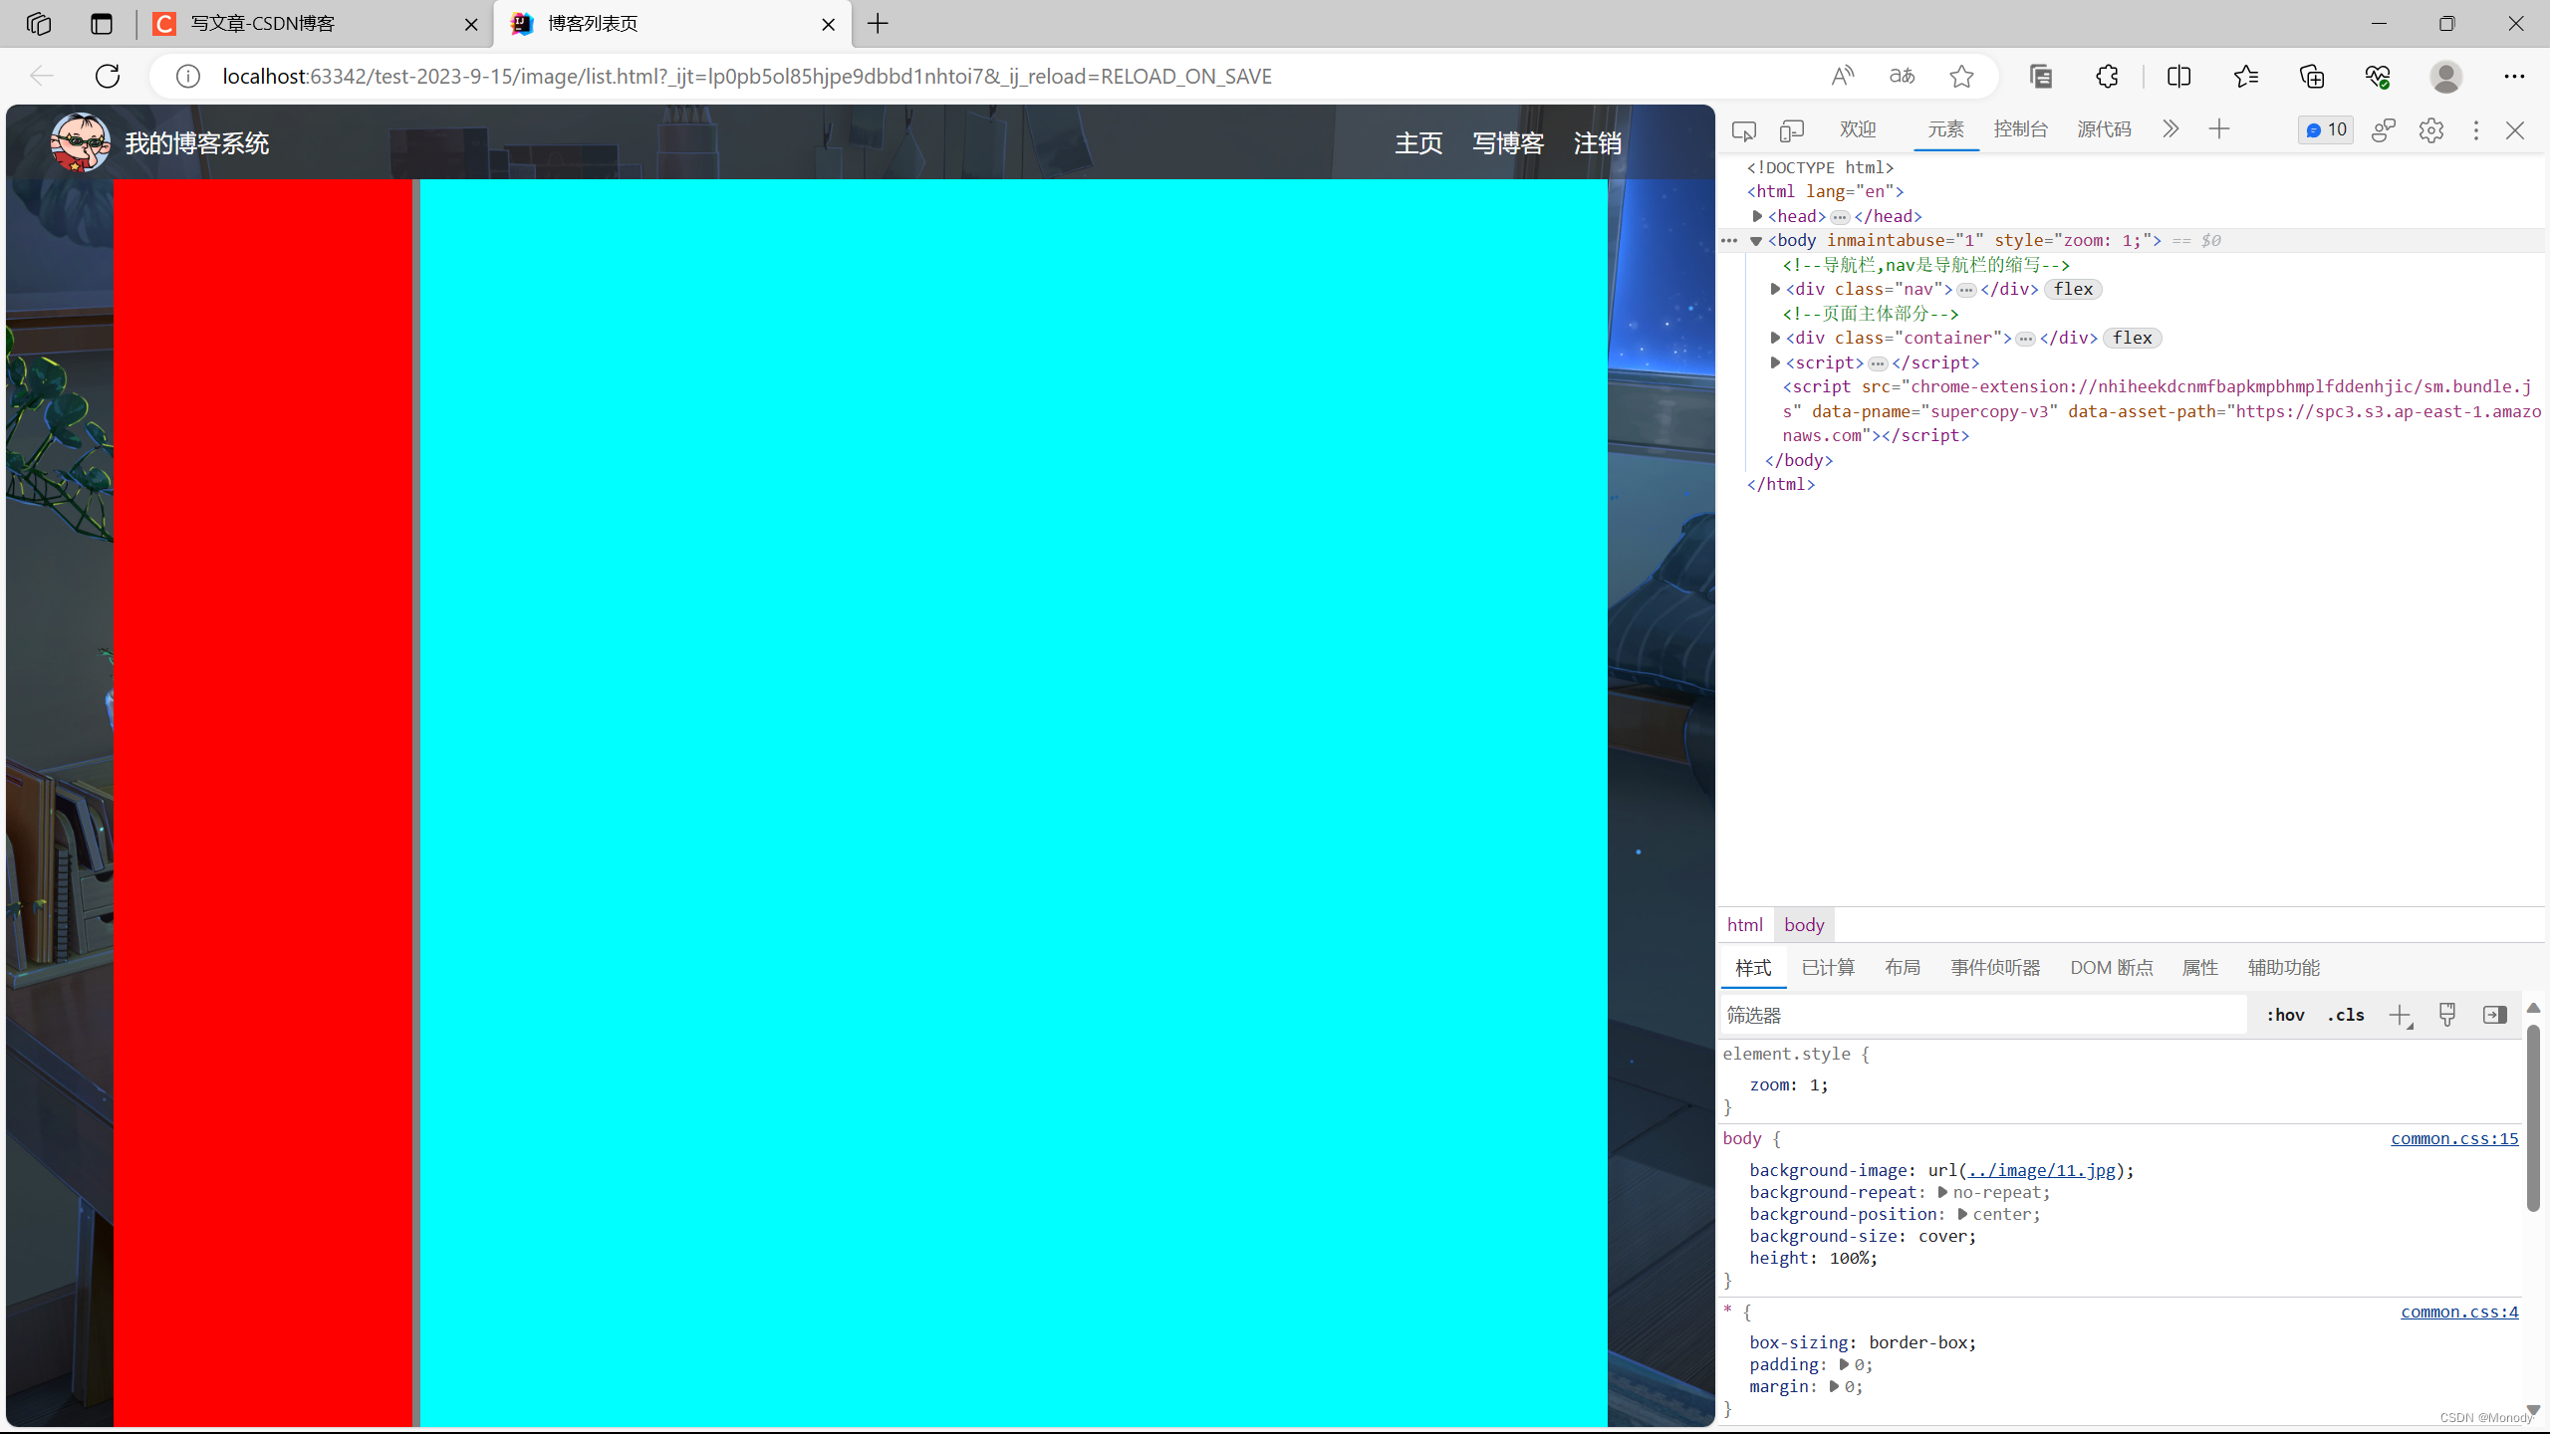Open a new browser tab
Screen dimensions: 2550x1434
click(878, 24)
